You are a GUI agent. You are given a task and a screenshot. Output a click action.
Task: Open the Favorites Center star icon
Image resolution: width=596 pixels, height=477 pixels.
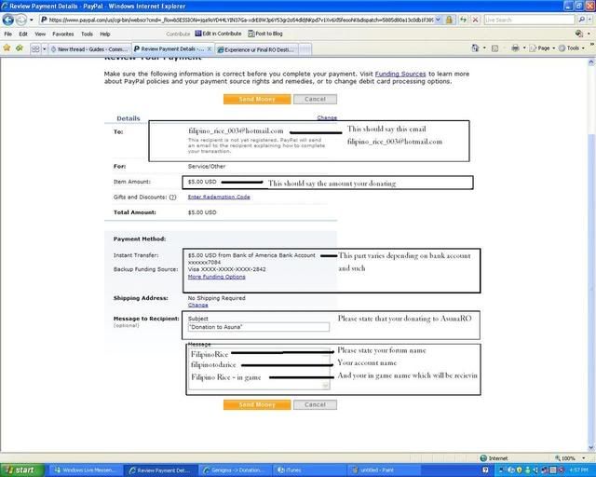7,48
